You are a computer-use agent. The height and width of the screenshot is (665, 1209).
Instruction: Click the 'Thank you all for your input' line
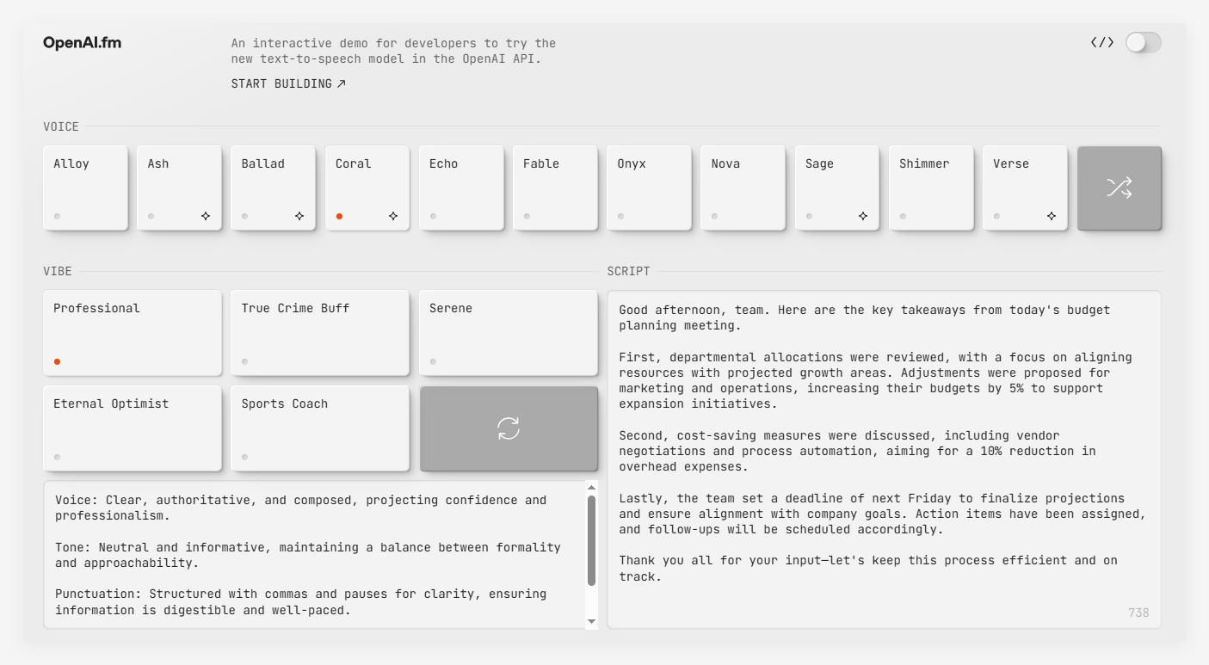pos(868,568)
